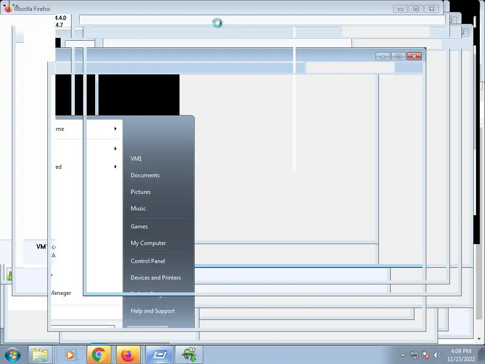Switch to Google Chrome on the taskbar

coord(99,355)
